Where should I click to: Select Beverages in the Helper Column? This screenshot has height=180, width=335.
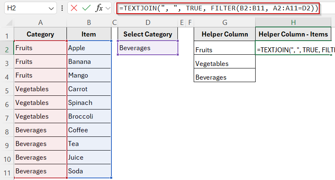click(224, 75)
